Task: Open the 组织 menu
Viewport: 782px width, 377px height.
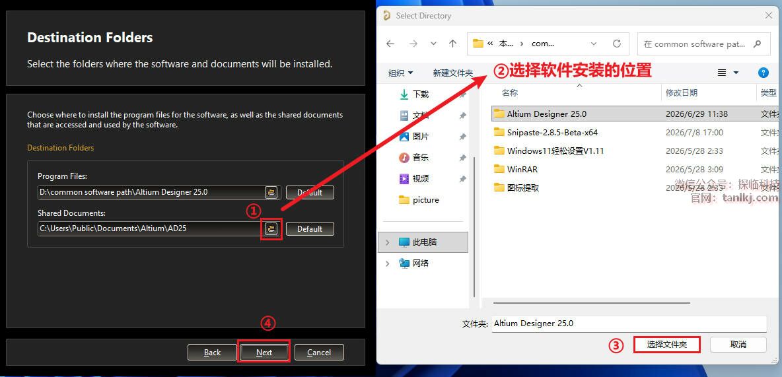Action: tap(401, 73)
